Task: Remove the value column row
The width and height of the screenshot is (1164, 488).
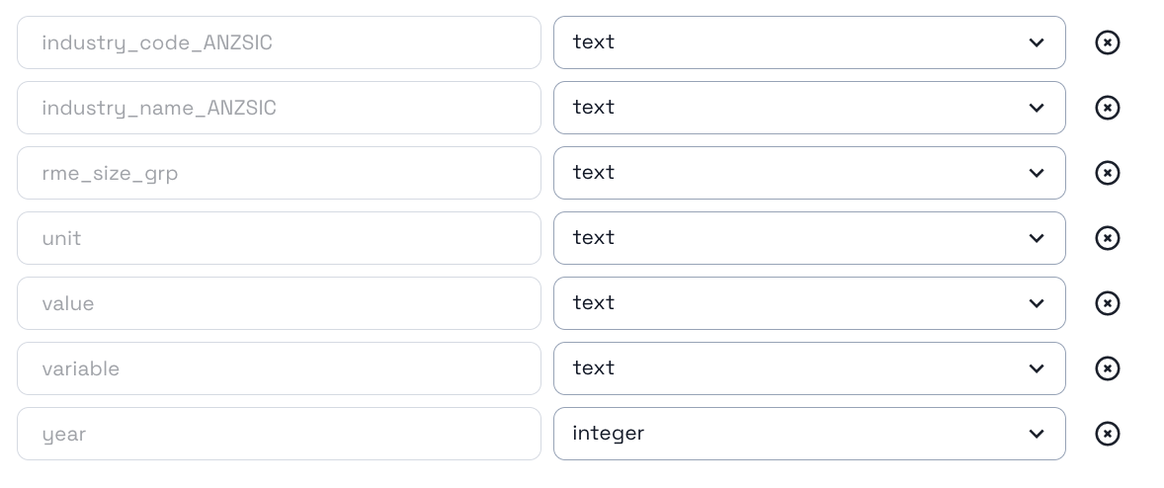Action: [x=1108, y=303]
